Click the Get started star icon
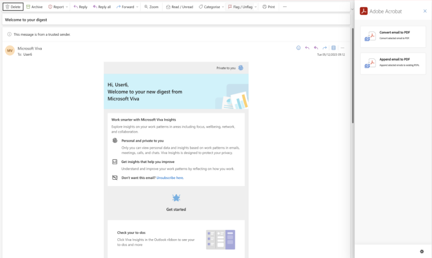432x258 pixels. (176, 198)
